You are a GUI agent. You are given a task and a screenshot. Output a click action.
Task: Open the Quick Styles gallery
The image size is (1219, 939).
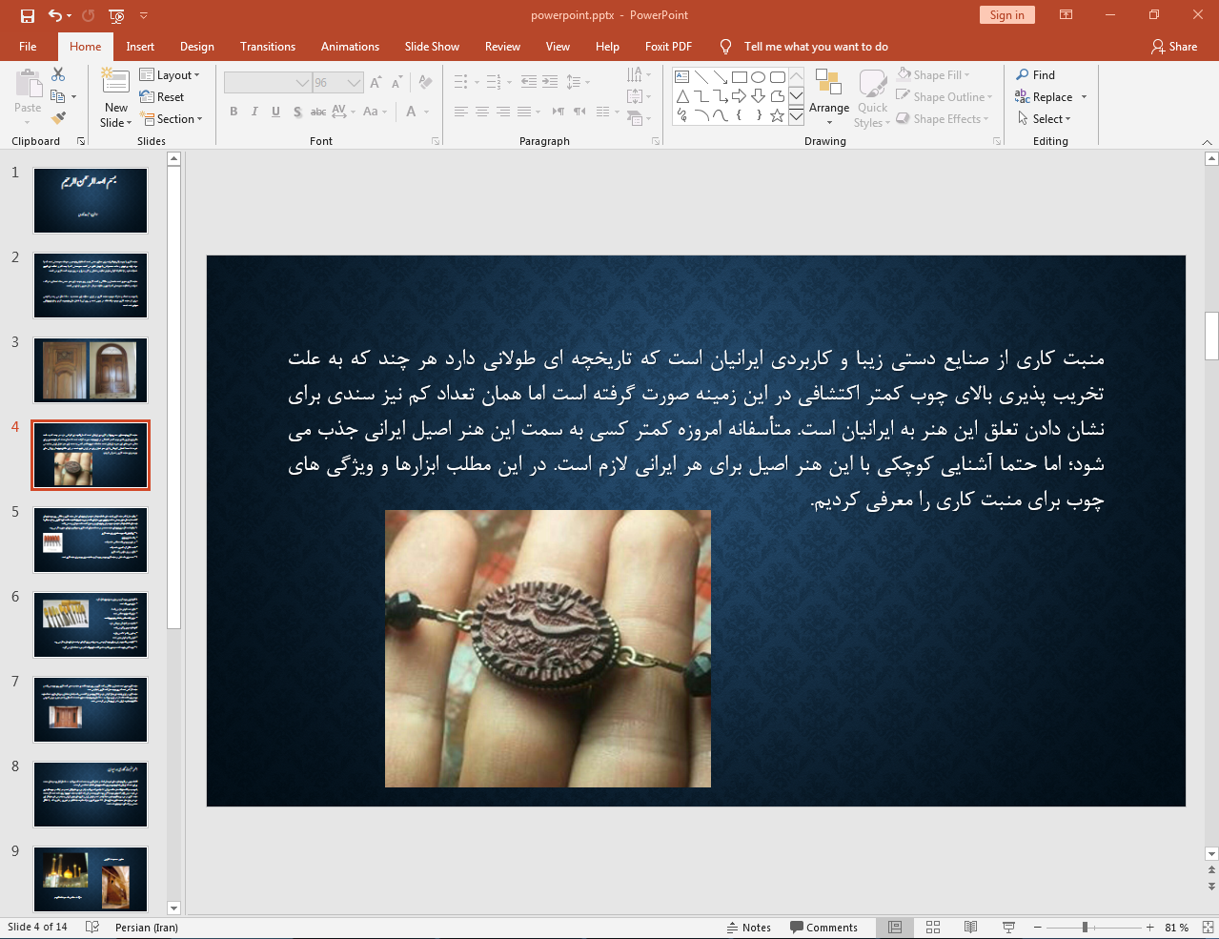[872, 98]
